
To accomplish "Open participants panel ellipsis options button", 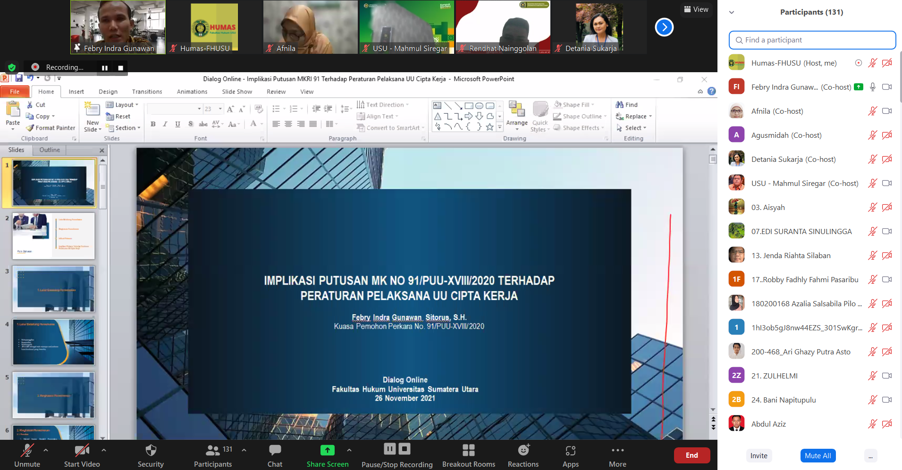I will coord(870,456).
